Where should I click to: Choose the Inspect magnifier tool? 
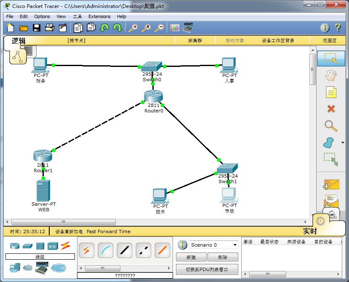(x=331, y=126)
